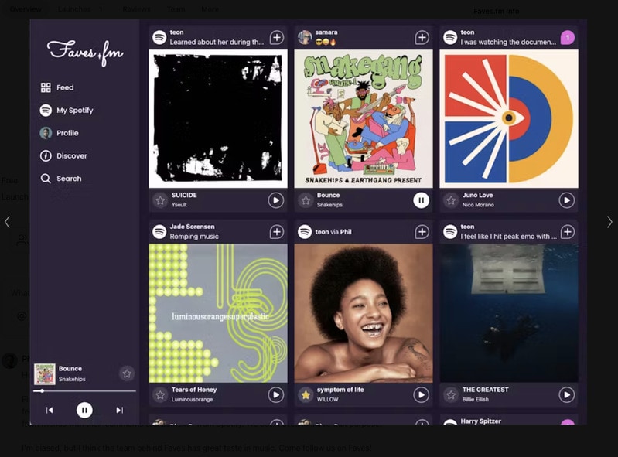Add Jade Sorensen's post with plus icon

click(276, 232)
